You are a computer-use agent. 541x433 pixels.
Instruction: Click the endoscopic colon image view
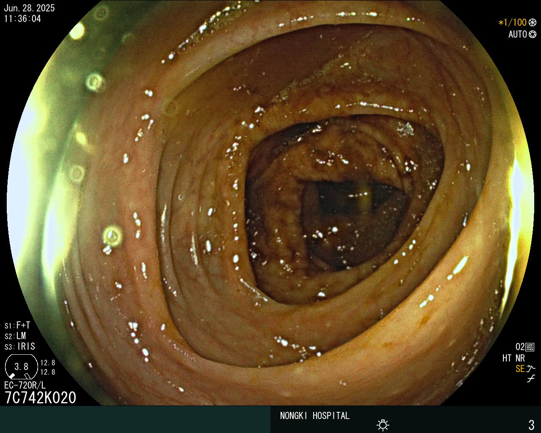270,203
